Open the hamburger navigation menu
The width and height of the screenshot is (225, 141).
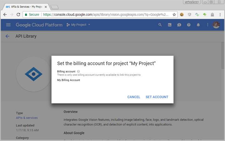[x=8, y=25]
